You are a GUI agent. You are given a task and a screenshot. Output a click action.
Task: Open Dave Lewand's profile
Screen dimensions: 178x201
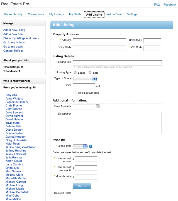[14, 112]
